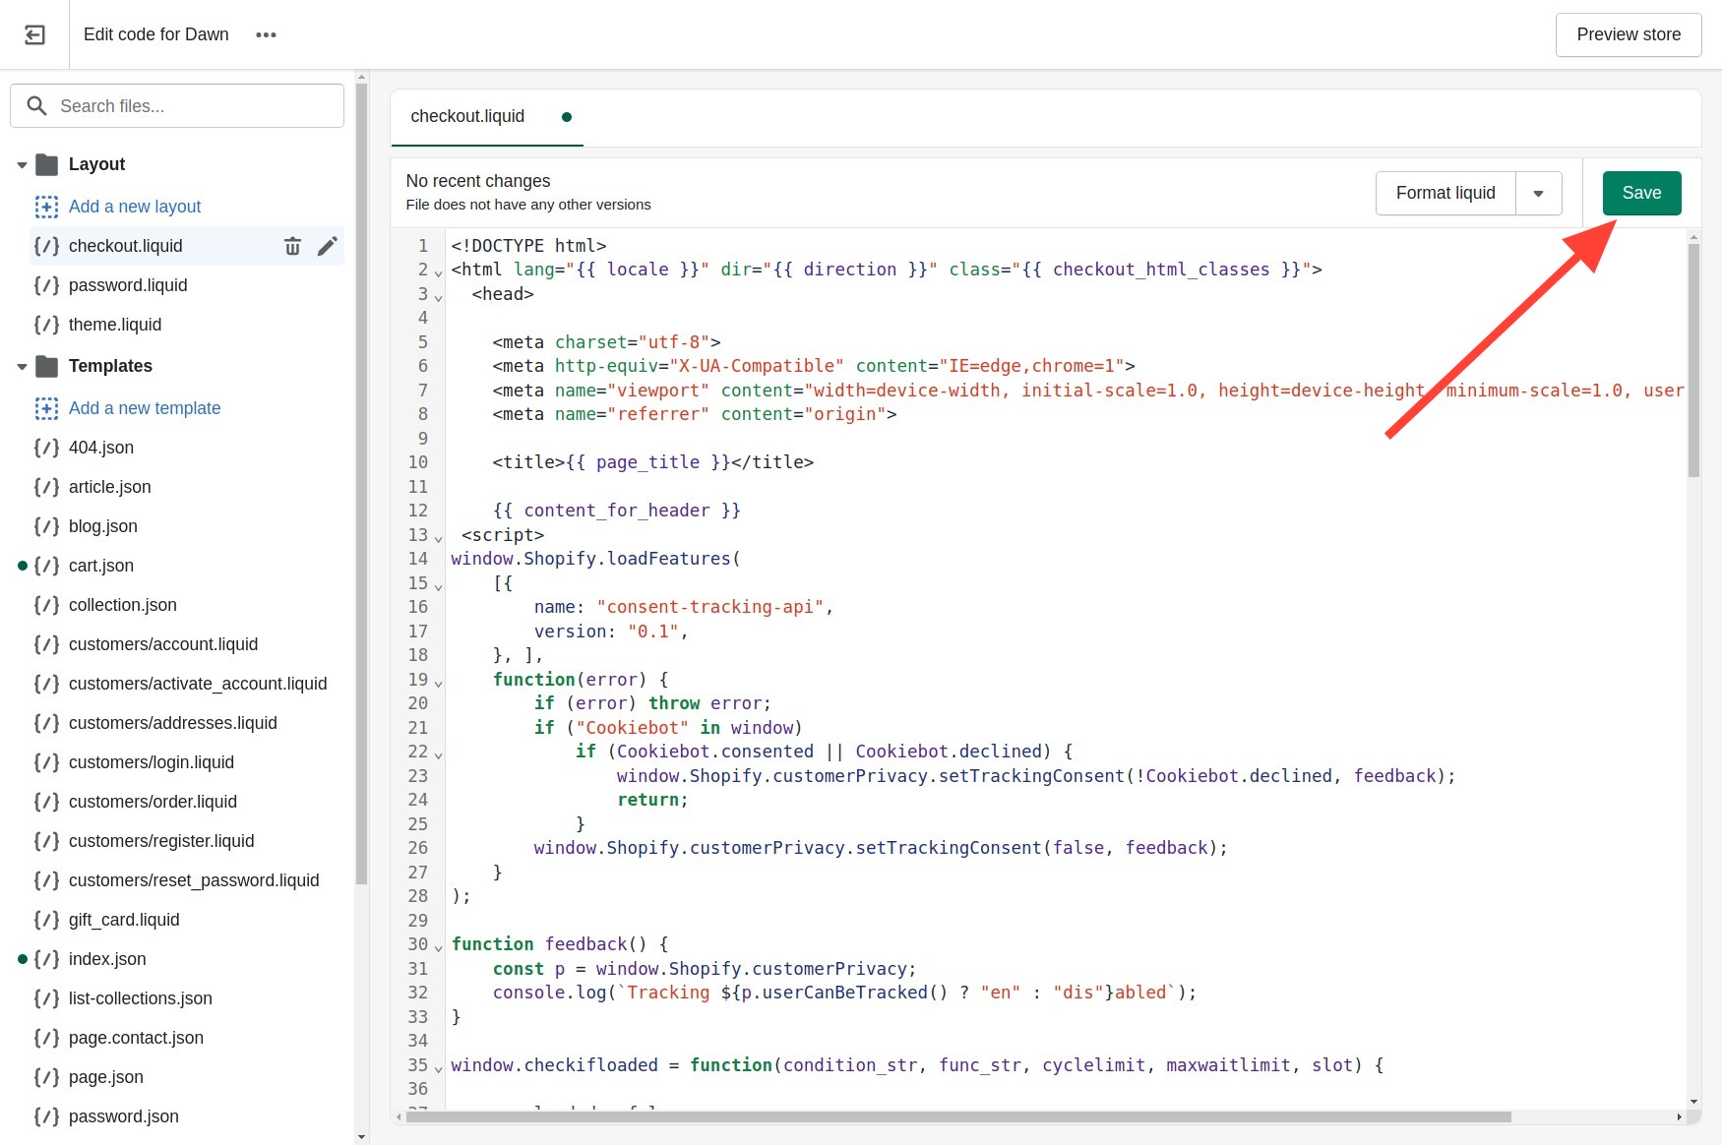Image resolution: width=1722 pixels, height=1145 pixels.
Task: Click the code file icon beside theme.liquid
Action: [x=45, y=325]
